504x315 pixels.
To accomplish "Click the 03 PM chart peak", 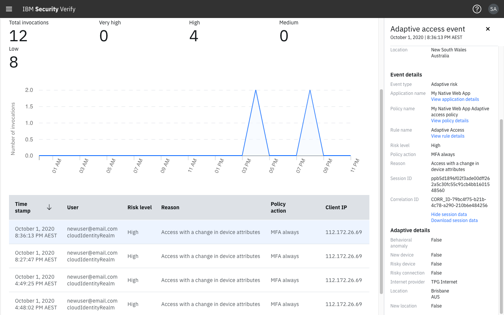I will click(x=256, y=90).
